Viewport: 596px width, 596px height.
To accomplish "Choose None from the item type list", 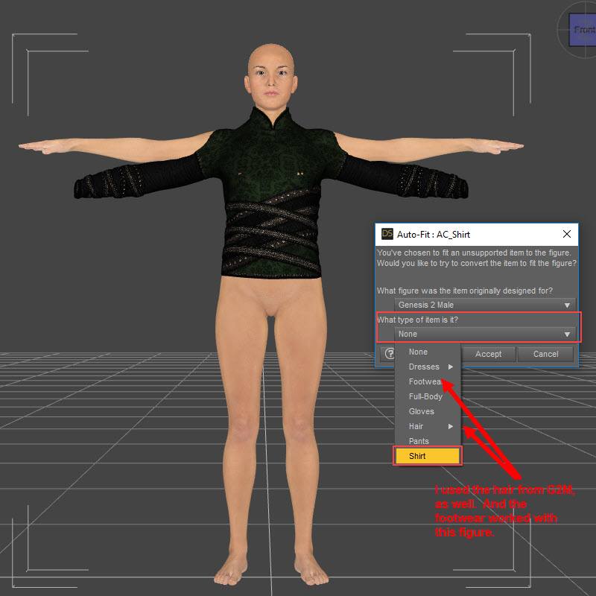I will 418,352.
